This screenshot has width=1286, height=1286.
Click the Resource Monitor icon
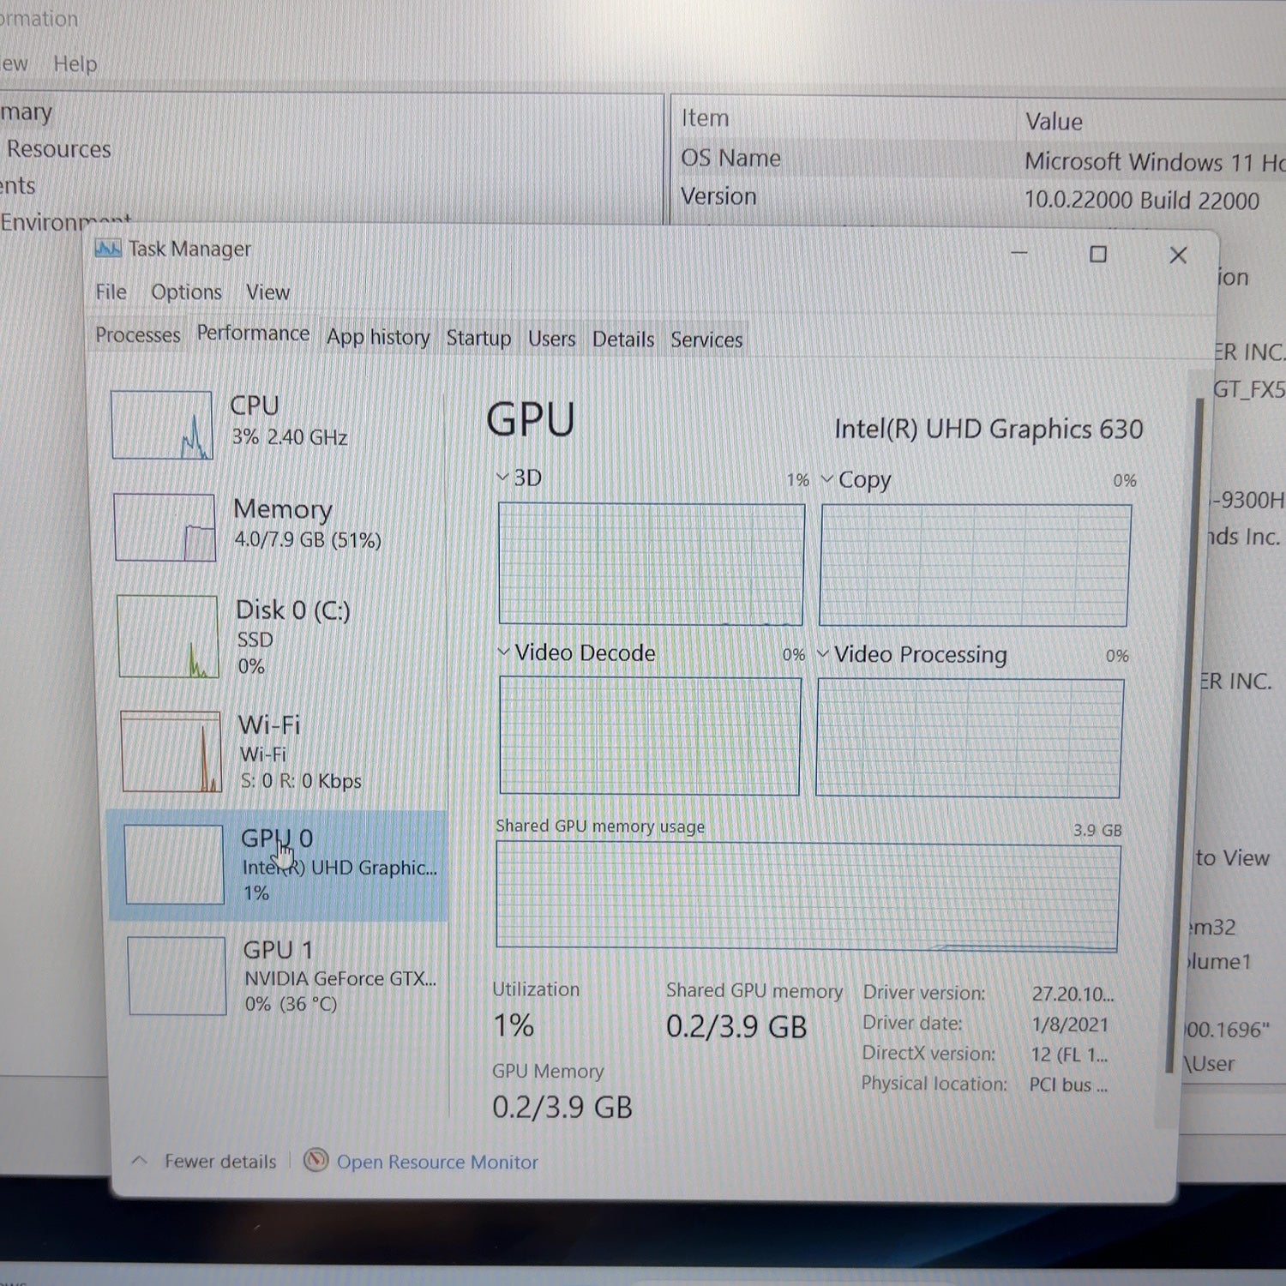(315, 1161)
